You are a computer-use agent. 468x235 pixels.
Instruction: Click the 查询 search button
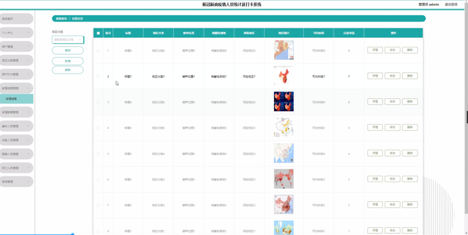(68, 50)
